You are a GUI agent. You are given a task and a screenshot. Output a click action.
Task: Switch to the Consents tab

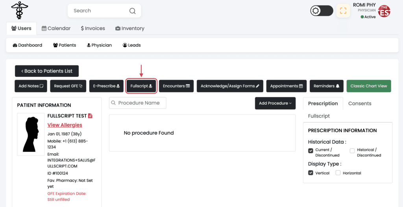click(x=360, y=103)
